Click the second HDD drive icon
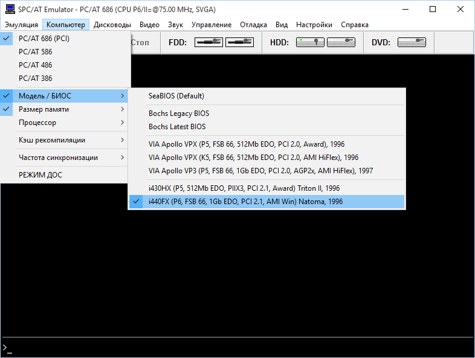The height and width of the screenshot is (358, 475). 341,42
